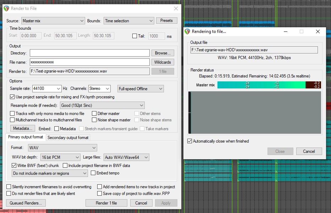Expand the WAV bit depth dropdown

(60, 157)
